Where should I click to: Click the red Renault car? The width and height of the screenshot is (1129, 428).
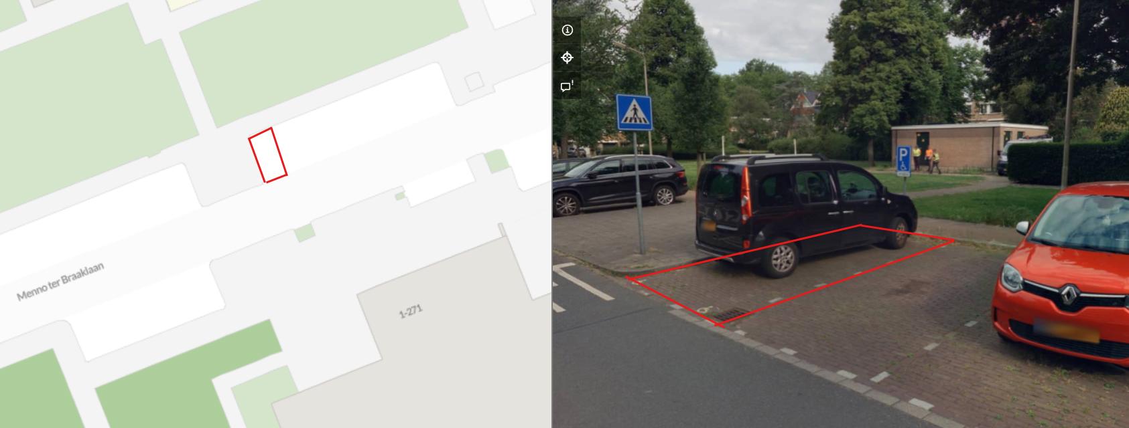tap(1061, 274)
